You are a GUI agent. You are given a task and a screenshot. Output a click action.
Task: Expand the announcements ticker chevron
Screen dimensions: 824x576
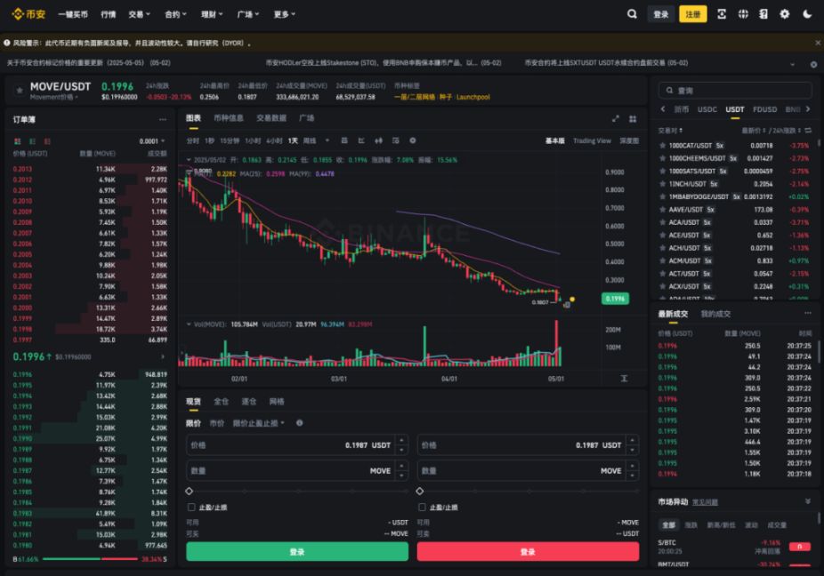click(792, 64)
